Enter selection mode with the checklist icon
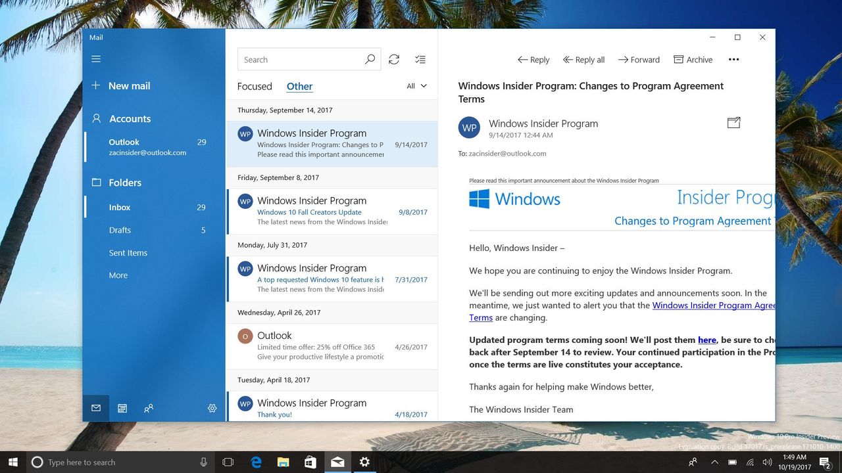The height and width of the screenshot is (473, 842). point(420,59)
